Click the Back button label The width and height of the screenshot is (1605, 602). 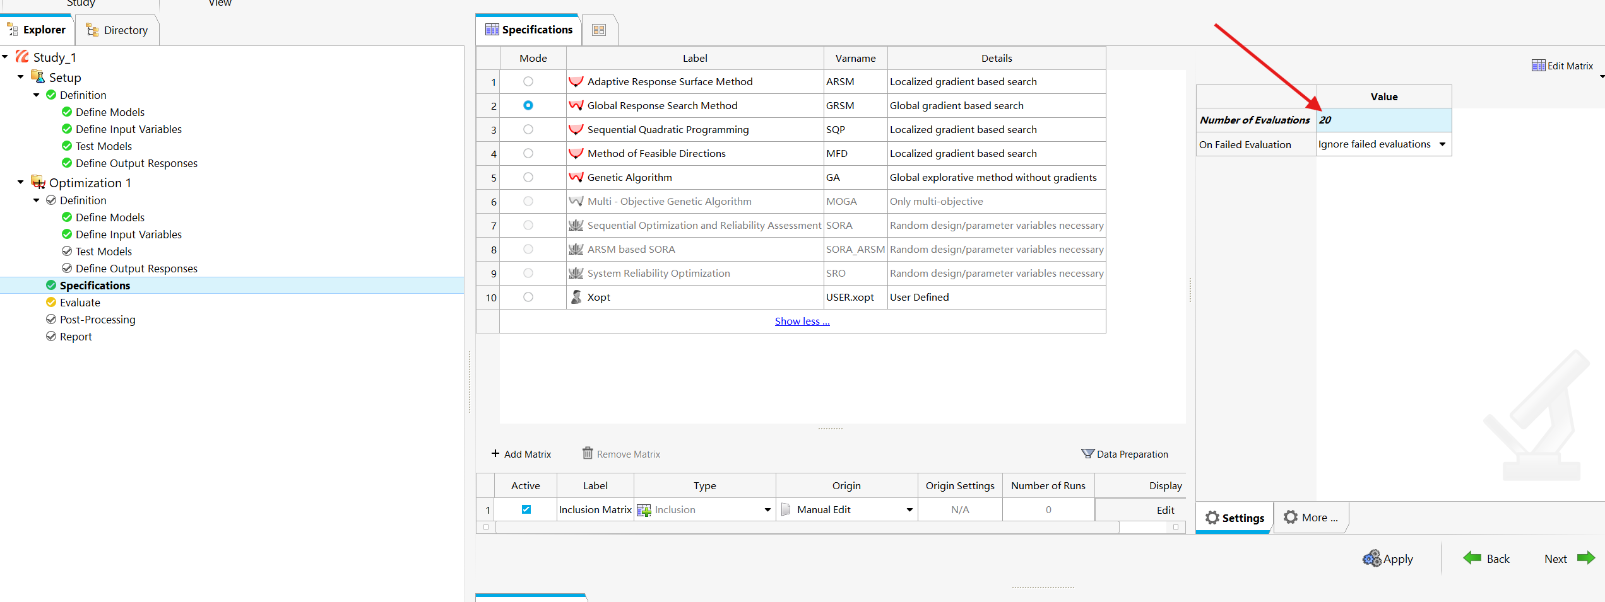point(1498,559)
